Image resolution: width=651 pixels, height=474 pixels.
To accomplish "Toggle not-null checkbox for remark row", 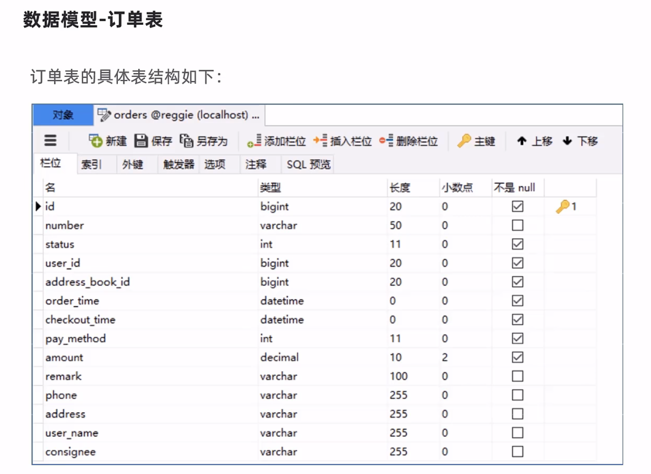I will (517, 376).
